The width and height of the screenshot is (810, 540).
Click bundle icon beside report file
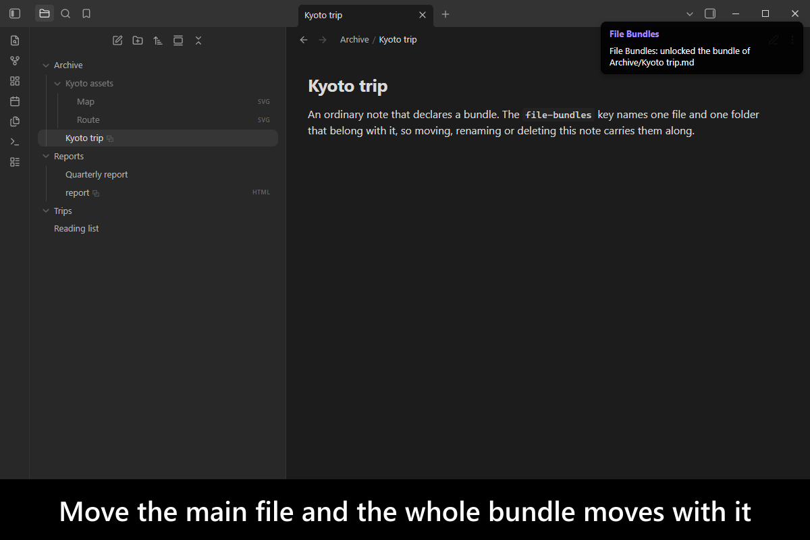(x=96, y=193)
